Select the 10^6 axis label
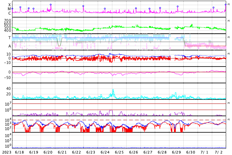 [8, 110]
